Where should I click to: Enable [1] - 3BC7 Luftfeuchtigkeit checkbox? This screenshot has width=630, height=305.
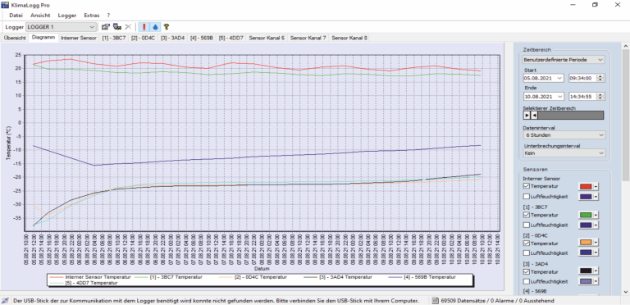point(527,225)
